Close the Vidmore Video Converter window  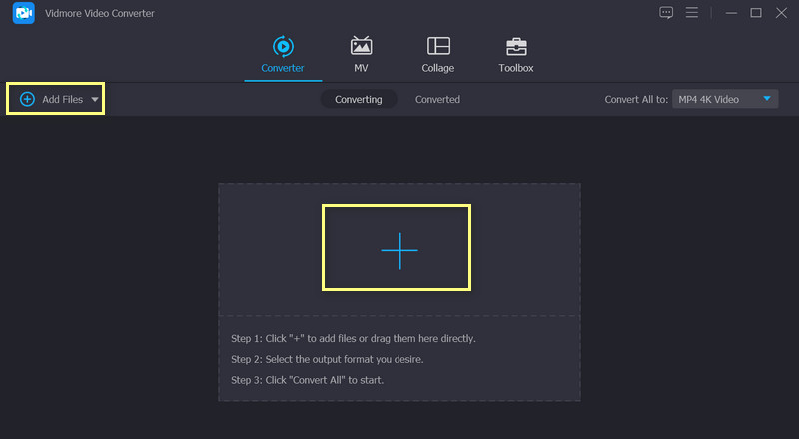pyautogui.click(x=781, y=13)
